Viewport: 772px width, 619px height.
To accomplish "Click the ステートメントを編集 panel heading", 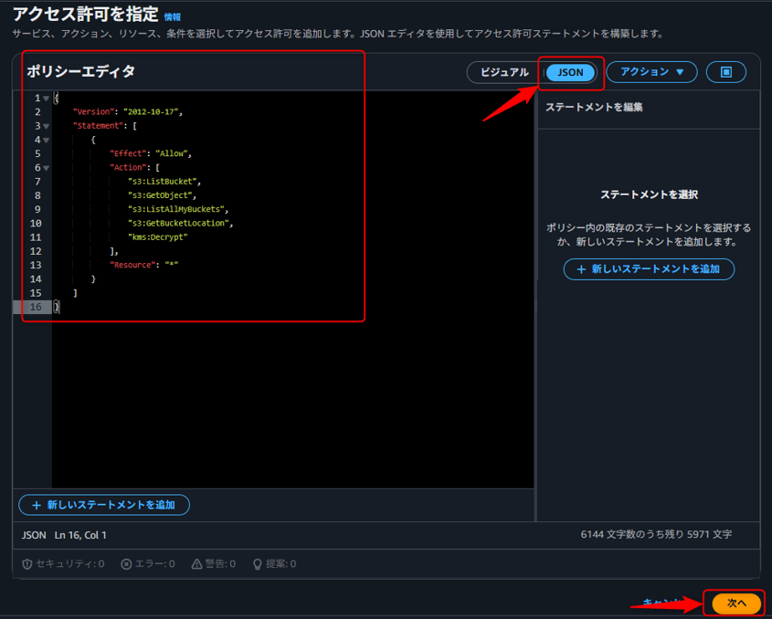I will point(594,107).
